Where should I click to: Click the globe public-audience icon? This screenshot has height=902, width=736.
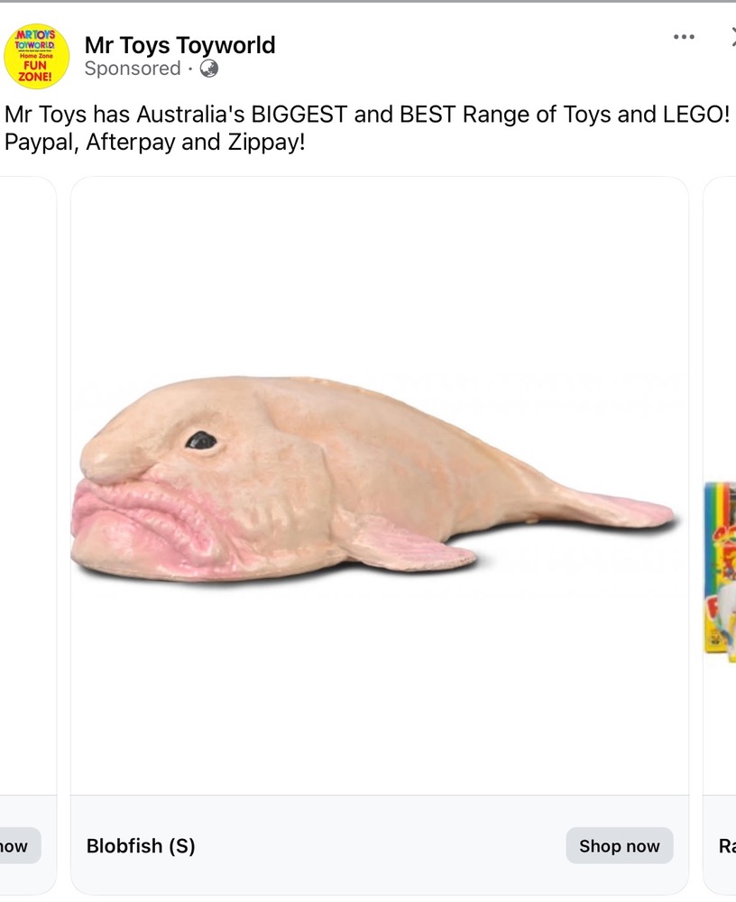[209, 69]
